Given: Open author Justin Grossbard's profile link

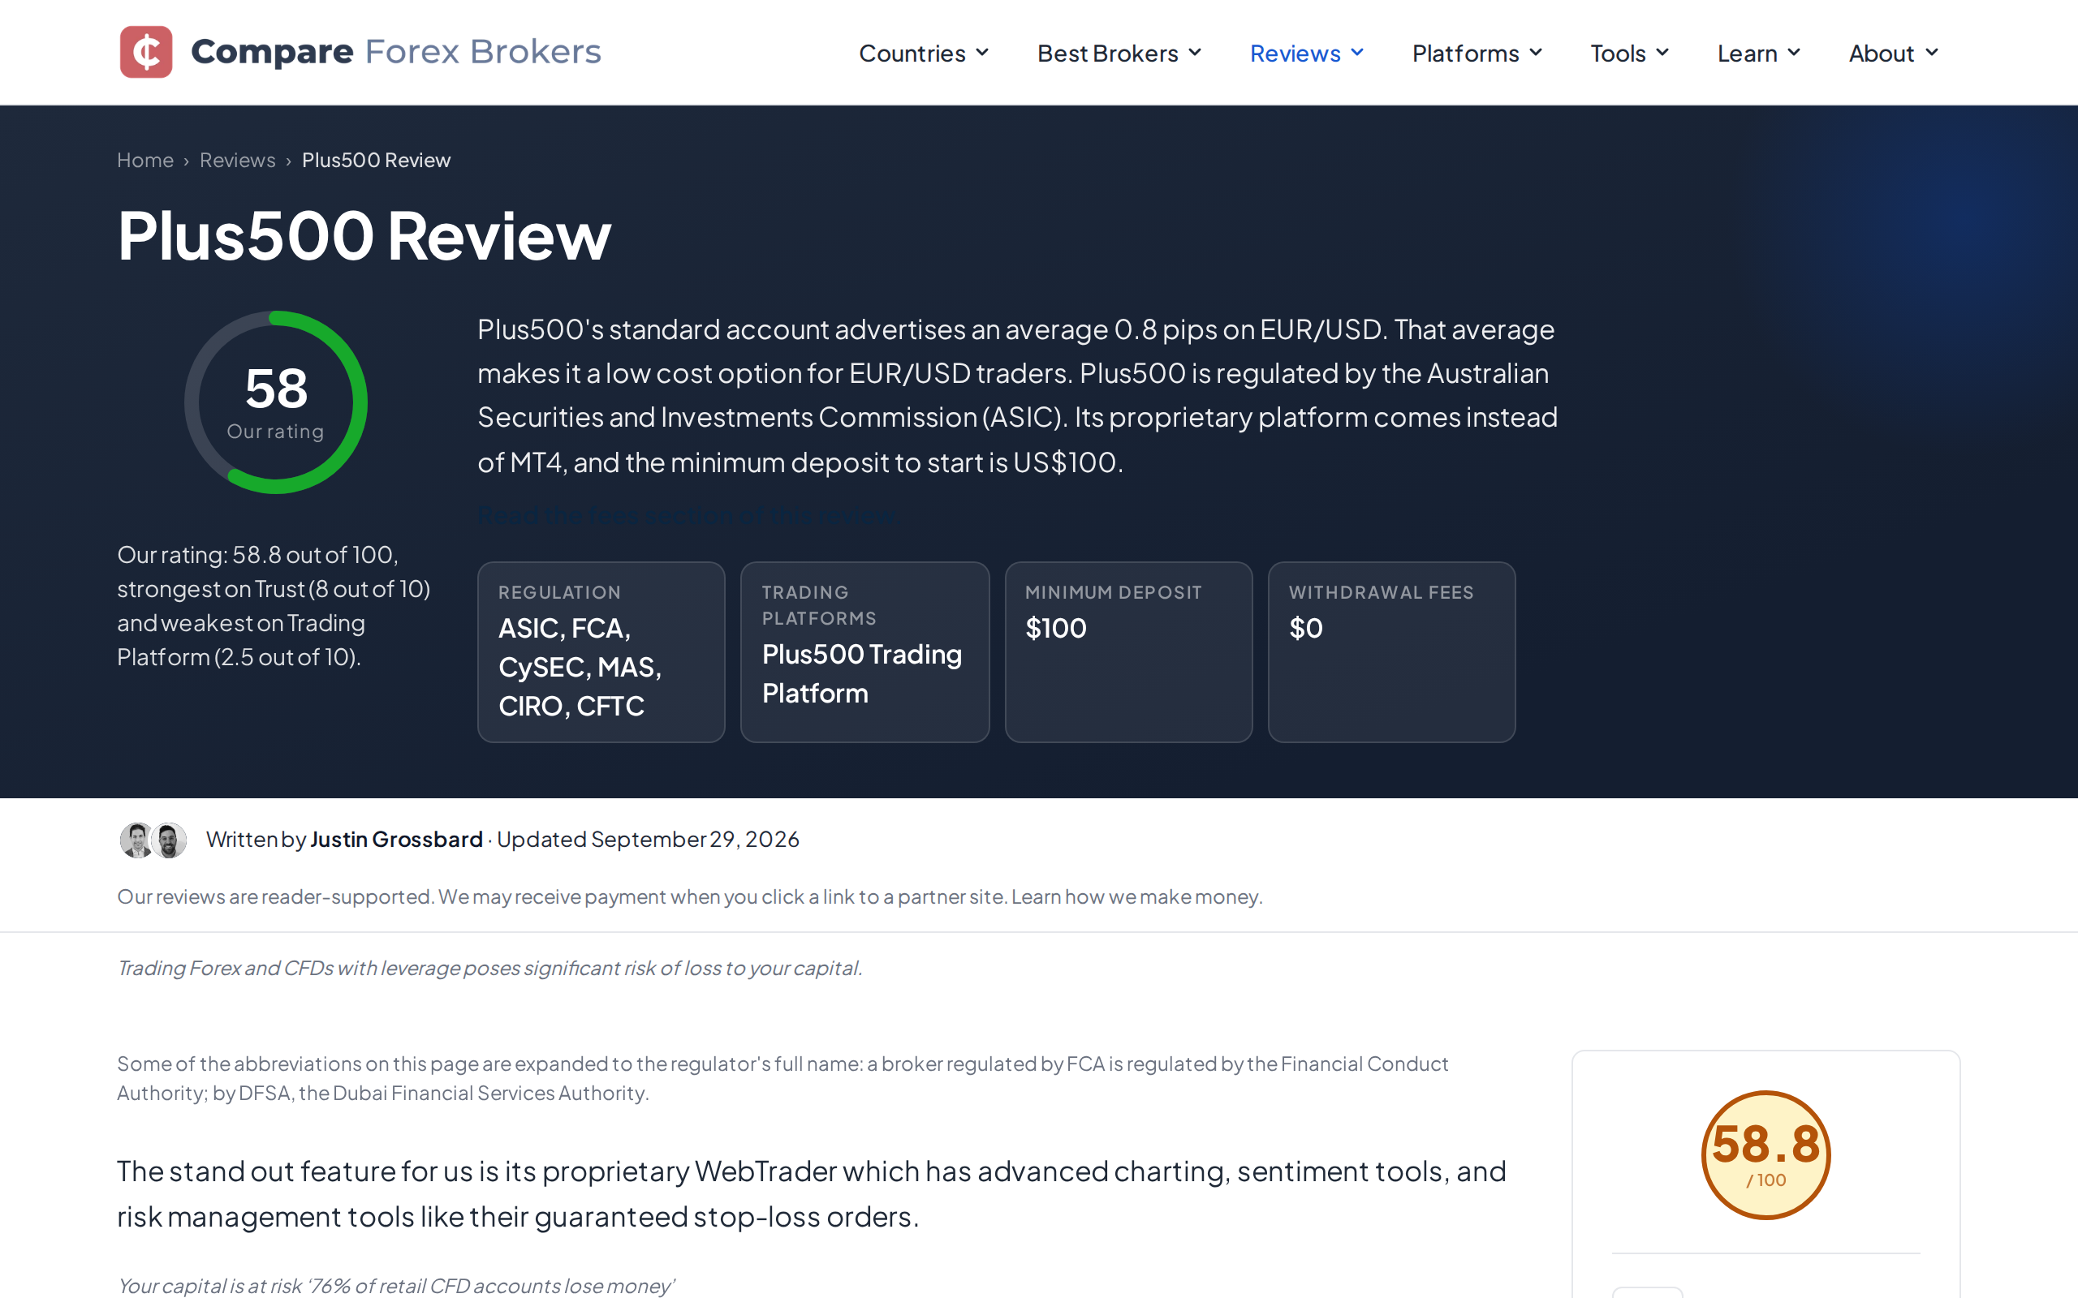Looking at the screenshot, I should point(396,839).
